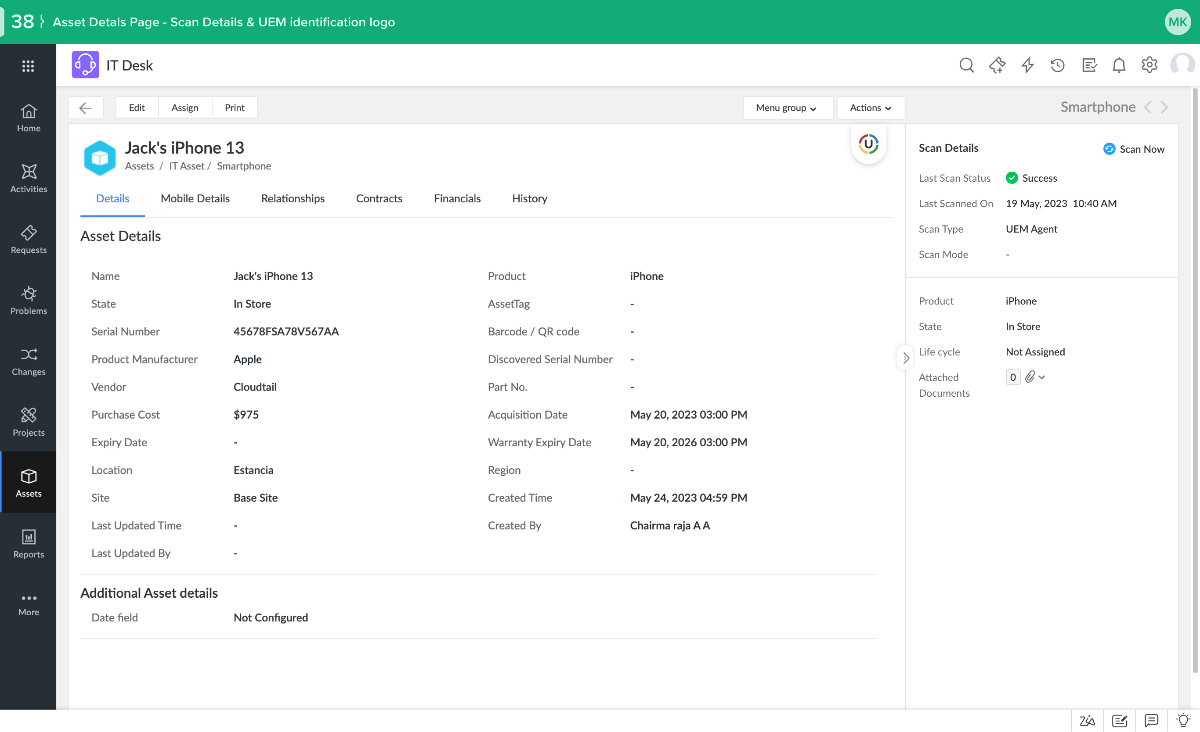This screenshot has height=732, width=1200.
Task: Open Requests module in sidebar
Action: pyautogui.click(x=28, y=240)
